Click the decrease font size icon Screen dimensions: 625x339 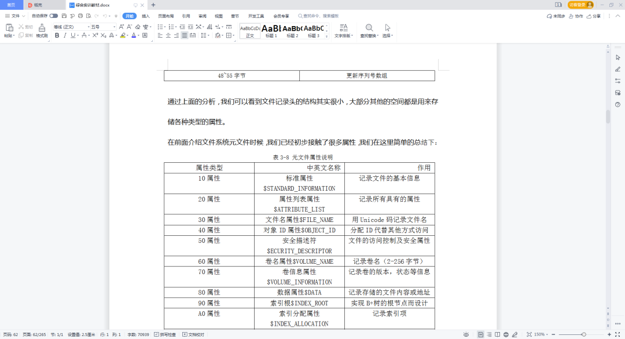(129, 27)
